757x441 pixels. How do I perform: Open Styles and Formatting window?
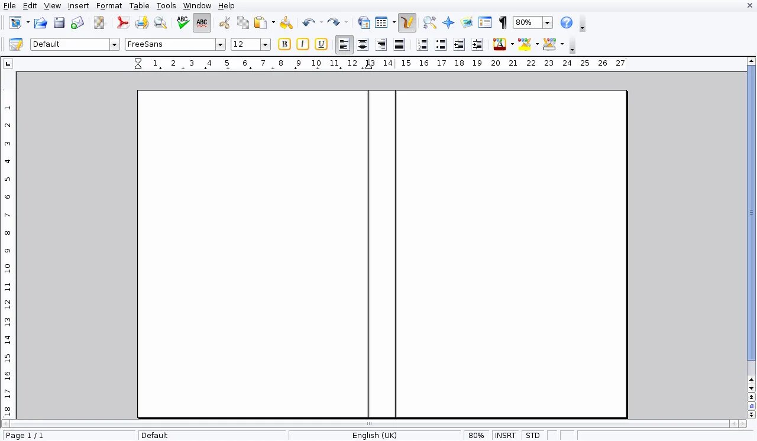pyautogui.click(x=16, y=44)
